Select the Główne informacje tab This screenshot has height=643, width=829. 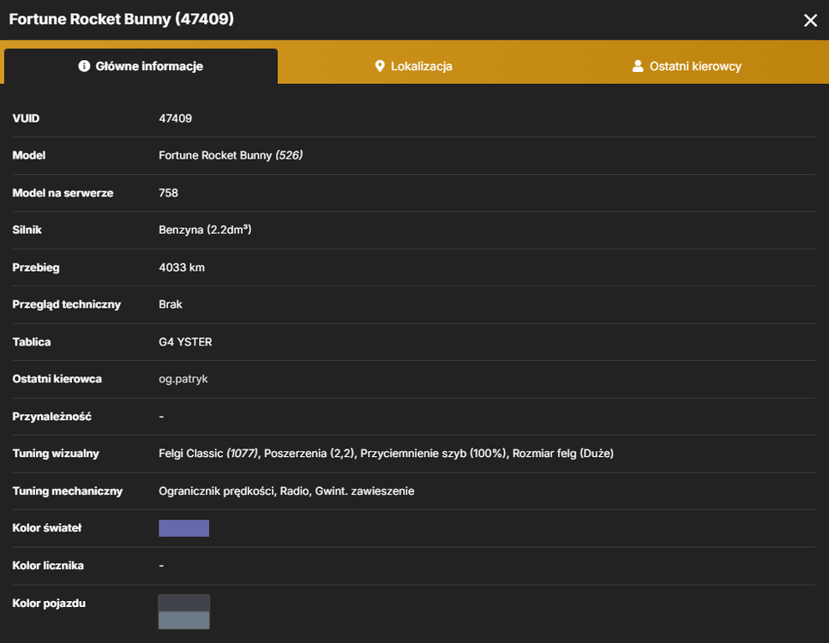141,66
